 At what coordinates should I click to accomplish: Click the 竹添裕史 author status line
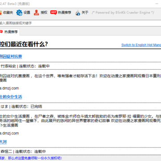tap(25, 66)
